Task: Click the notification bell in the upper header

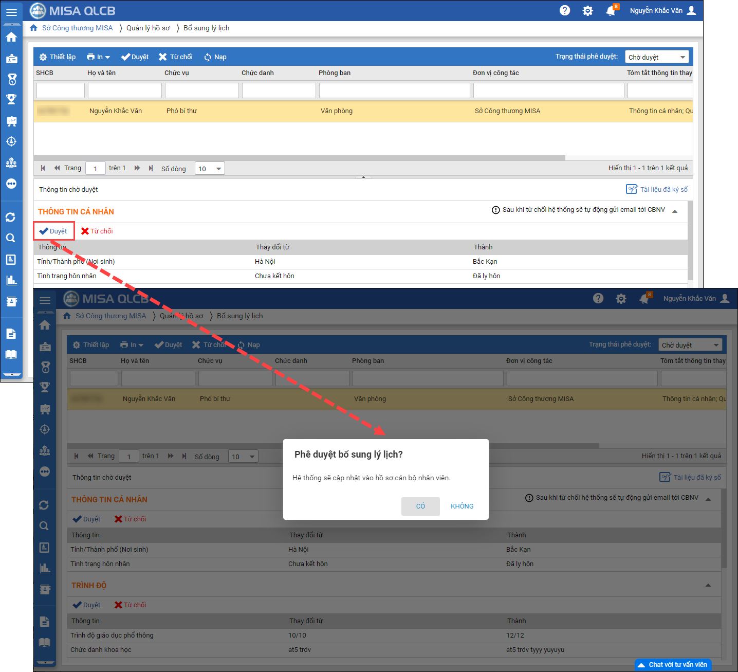Action: [611, 11]
